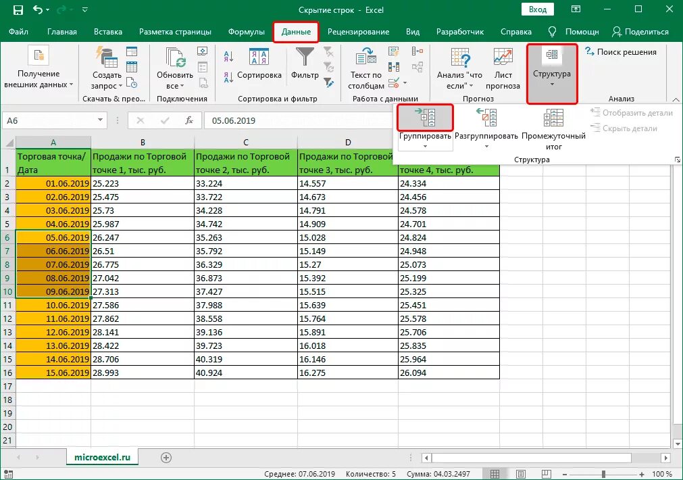Switch to Page Layout view
The width and height of the screenshot is (683, 480).
click(521, 474)
